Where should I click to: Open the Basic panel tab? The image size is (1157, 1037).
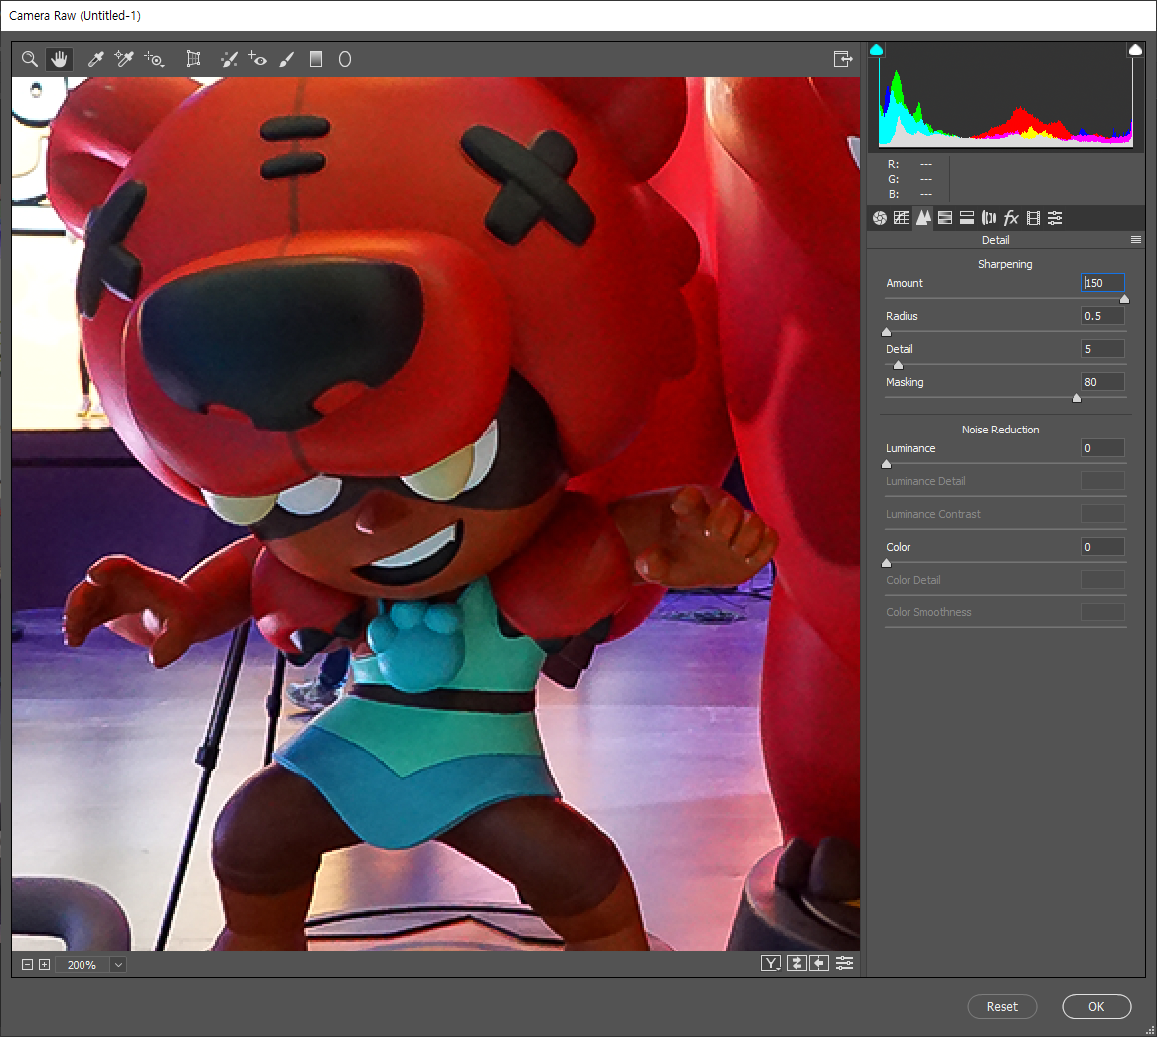(x=880, y=218)
